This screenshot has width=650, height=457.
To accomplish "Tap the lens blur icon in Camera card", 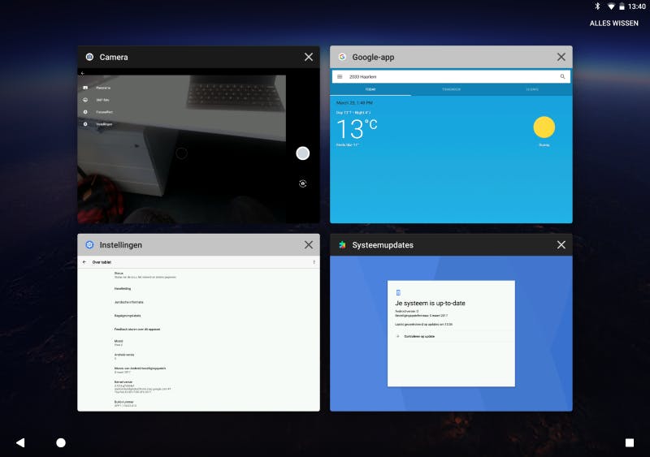I will click(x=85, y=112).
